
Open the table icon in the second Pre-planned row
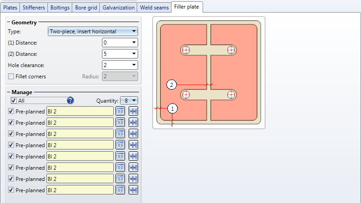(x=120, y=122)
